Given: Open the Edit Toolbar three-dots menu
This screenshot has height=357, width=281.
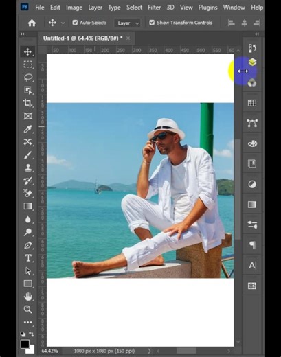Looking at the screenshot, I should (x=27, y=323).
